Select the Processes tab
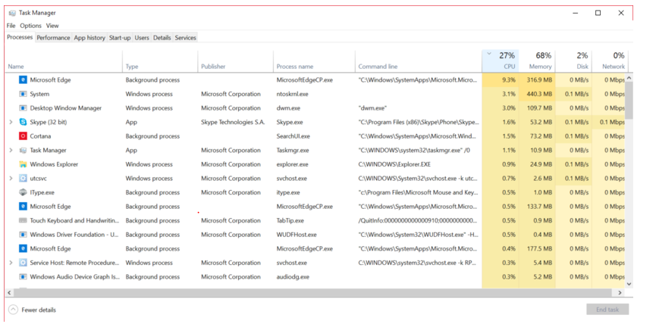The height and width of the screenshot is (324, 656). click(x=20, y=37)
